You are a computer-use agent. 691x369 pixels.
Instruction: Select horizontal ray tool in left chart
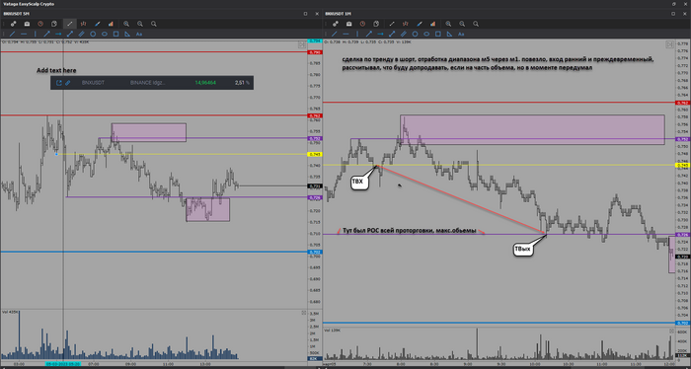[58, 34]
